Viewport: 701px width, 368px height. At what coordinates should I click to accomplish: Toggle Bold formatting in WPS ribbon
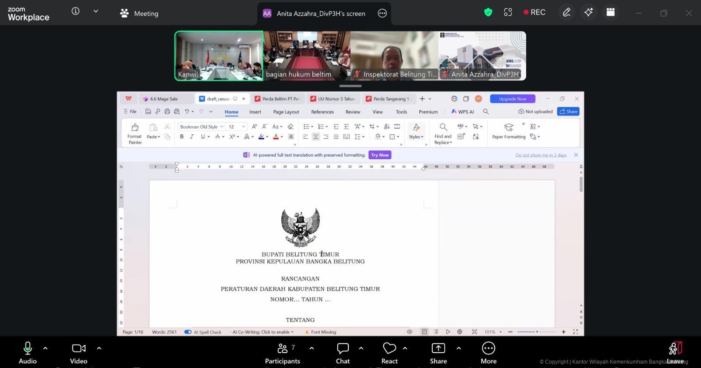(181, 137)
